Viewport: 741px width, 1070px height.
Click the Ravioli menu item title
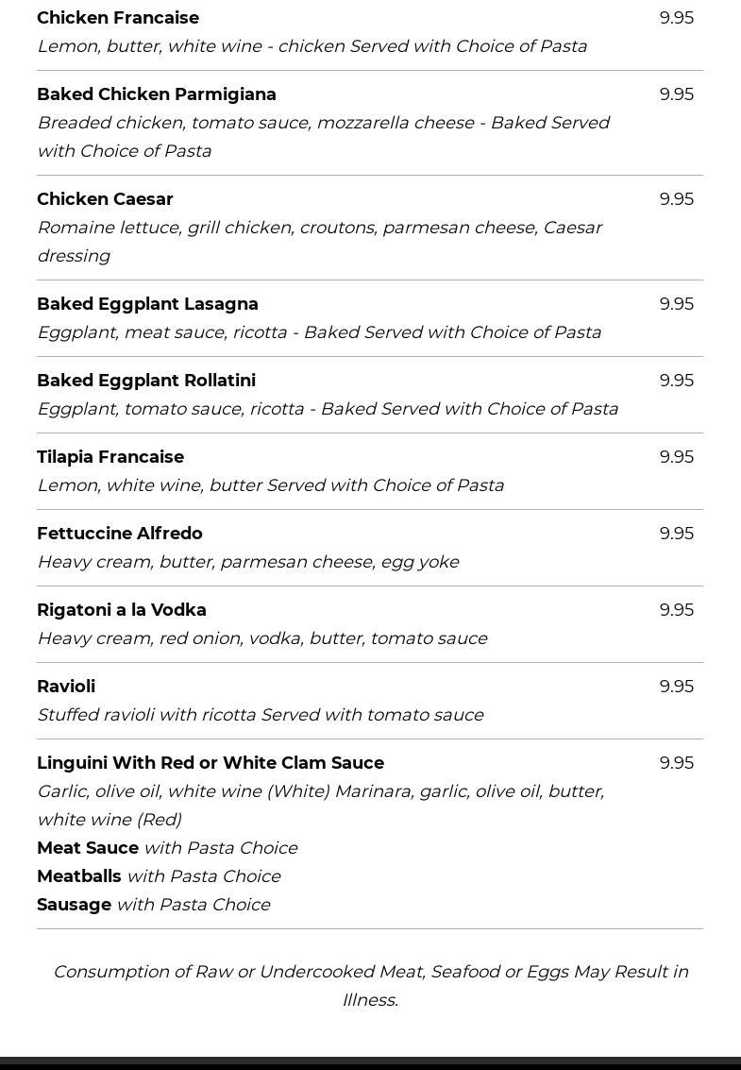pos(66,687)
